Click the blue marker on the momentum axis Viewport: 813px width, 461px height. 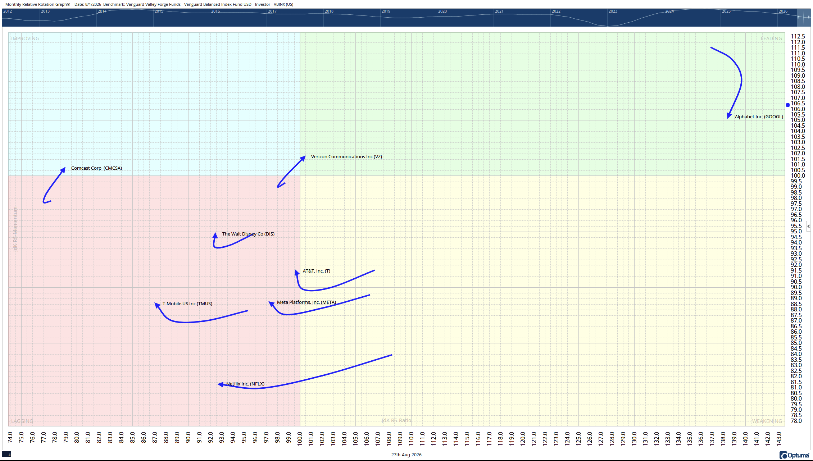[x=787, y=105]
